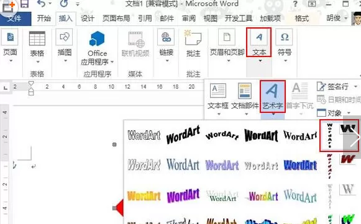Select the light purple WordArt style
The image size is (361, 224).
point(222,165)
